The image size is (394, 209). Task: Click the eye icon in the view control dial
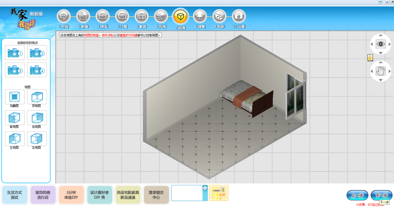click(x=381, y=44)
